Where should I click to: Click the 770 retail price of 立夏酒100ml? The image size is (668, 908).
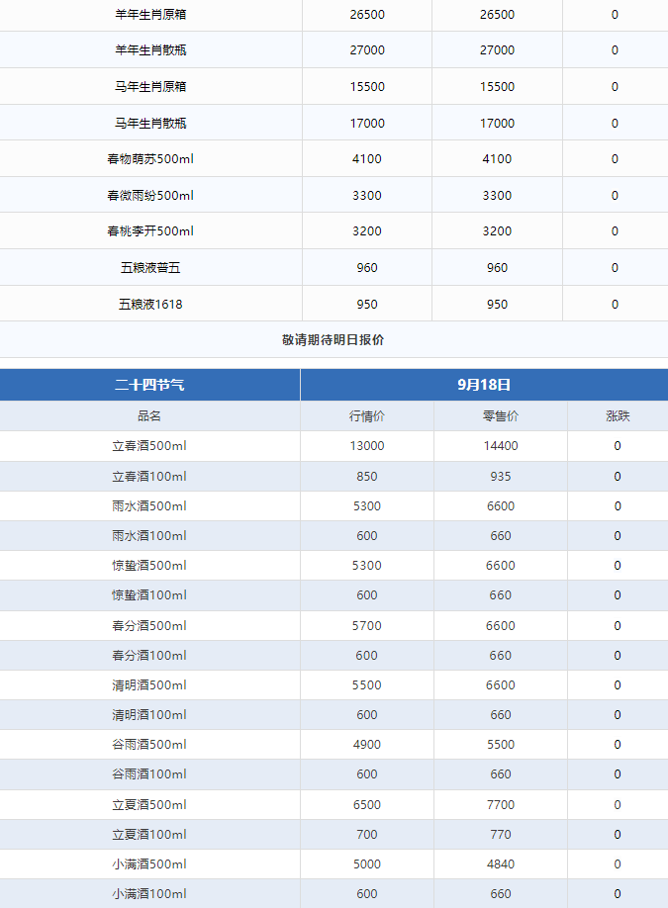[501, 835]
